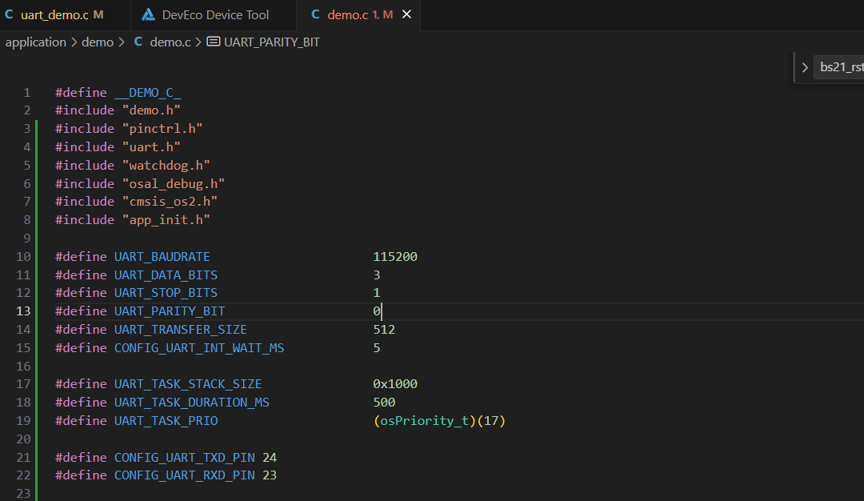864x501 pixels.
Task: Click the C file icon on demo.c tab
Action: coord(315,15)
